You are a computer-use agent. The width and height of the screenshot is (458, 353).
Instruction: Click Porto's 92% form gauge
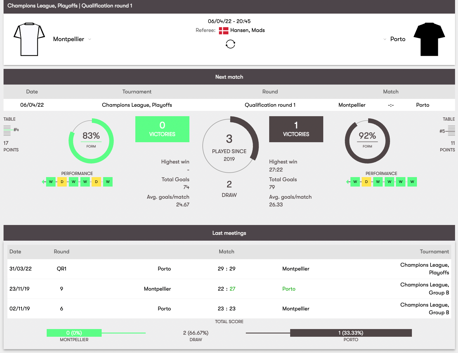click(x=367, y=141)
